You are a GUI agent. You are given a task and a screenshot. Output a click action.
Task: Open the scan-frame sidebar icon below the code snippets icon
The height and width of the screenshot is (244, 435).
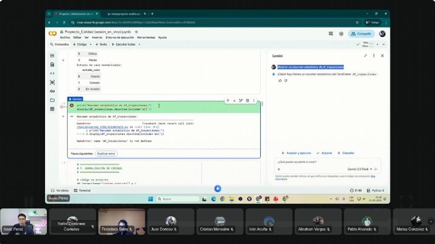click(52, 82)
